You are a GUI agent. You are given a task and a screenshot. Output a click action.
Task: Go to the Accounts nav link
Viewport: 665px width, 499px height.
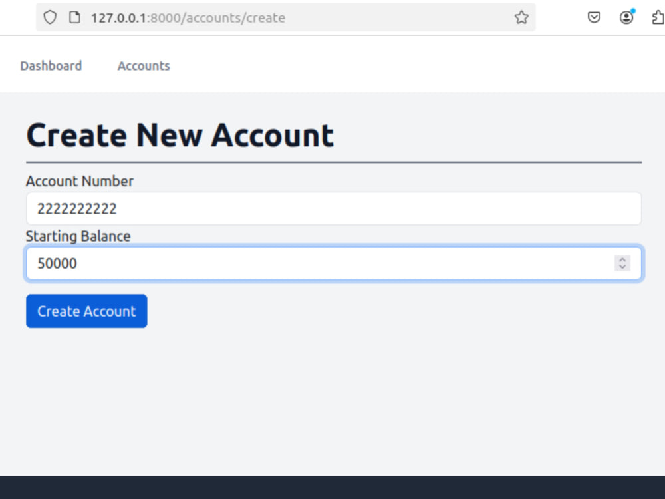coord(144,66)
